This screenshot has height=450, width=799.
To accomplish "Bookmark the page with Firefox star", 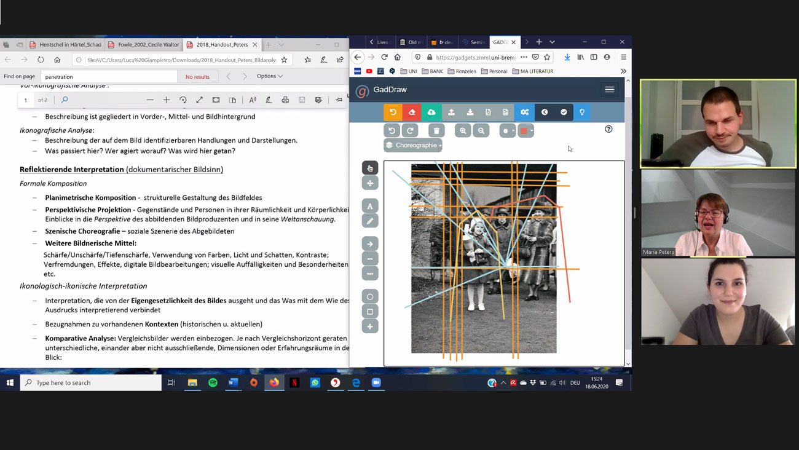I will [547, 57].
